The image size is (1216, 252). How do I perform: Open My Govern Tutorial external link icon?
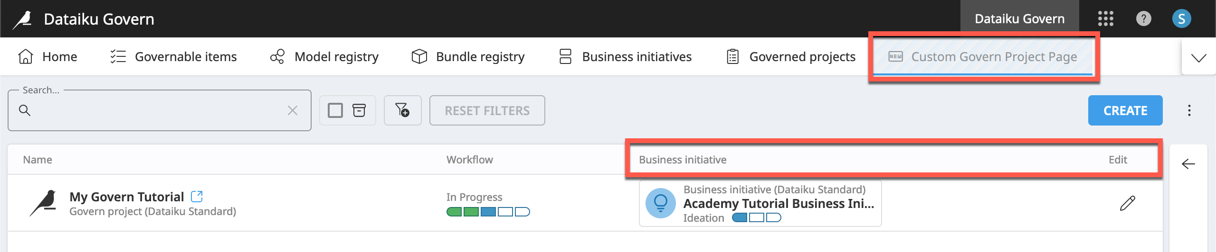pyautogui.click(x=197, y=196)
